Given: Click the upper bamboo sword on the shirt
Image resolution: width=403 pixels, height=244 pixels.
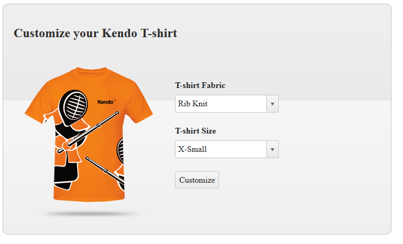Looking at the screenshot, I should tap(88, 132).
